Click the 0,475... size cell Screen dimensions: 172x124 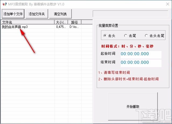61,27
